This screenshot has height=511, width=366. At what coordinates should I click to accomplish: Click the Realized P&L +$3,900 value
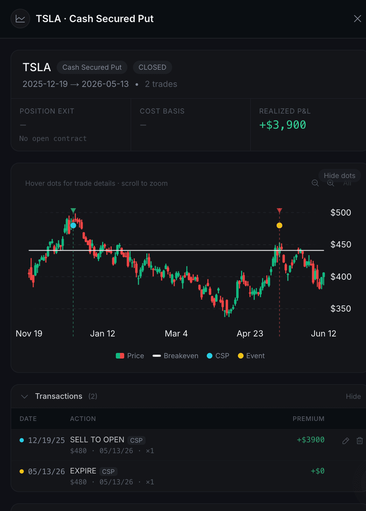coord(283,125)
